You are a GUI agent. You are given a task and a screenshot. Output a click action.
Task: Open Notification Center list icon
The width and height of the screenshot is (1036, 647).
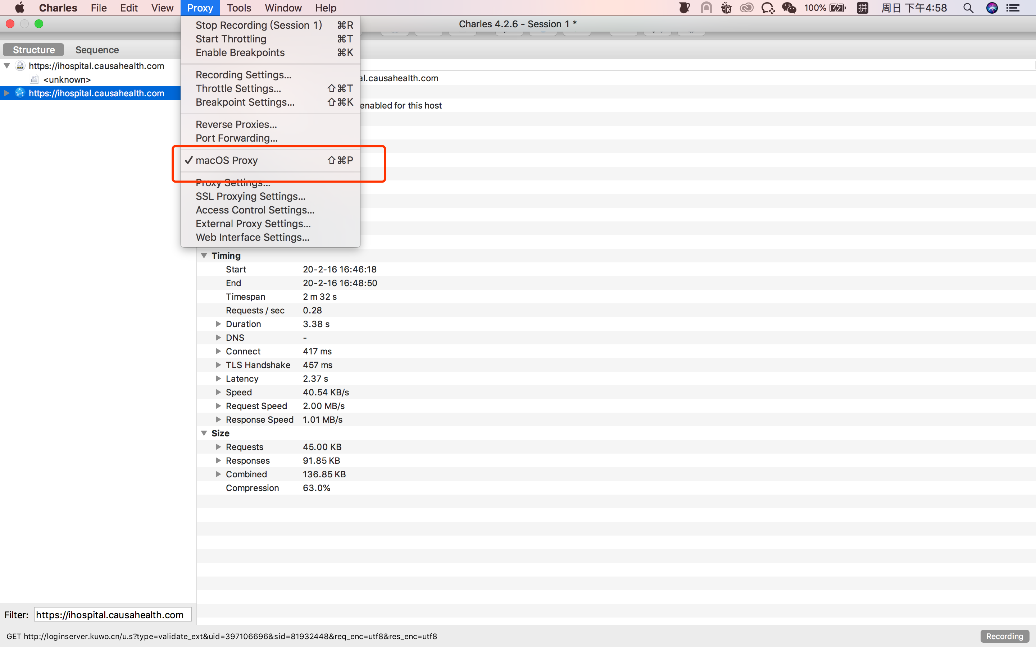[x=1013, y=8]
